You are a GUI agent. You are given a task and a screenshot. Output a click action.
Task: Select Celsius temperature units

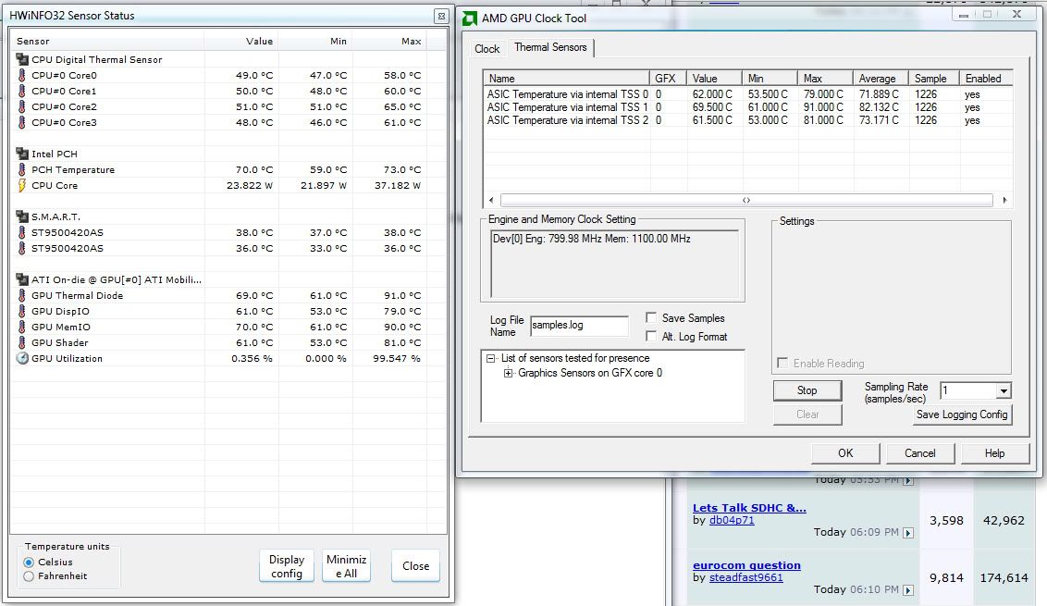click(x=29, y=563)
